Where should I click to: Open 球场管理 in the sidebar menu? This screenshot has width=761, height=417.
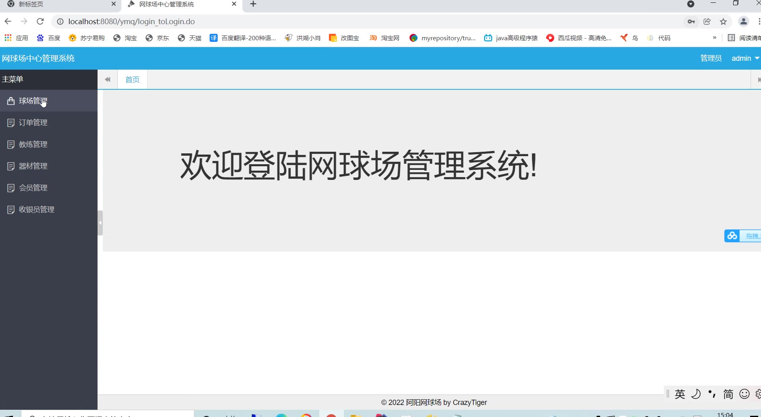coord(48,101)
